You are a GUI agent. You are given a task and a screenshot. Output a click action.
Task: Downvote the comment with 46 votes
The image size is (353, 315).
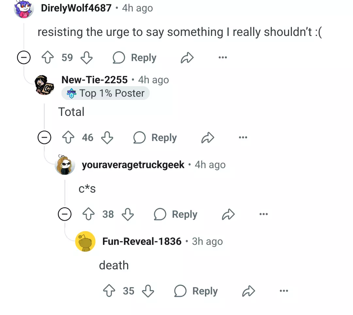(107, 138)
